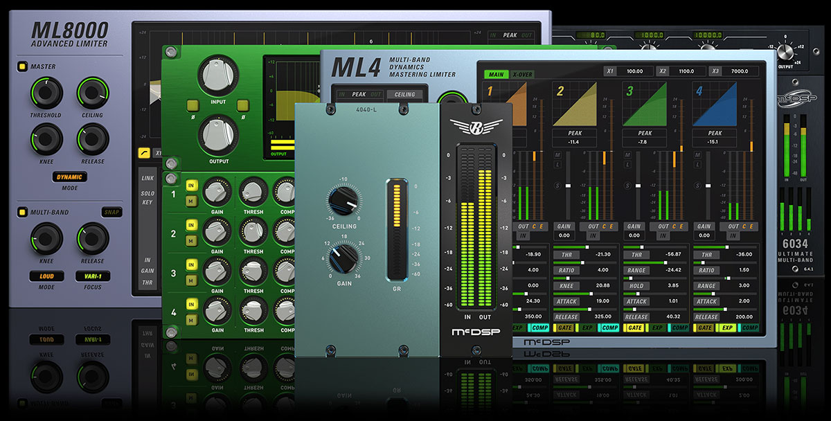Switch to ML4 X-Over tab

[x=521, y=74]
